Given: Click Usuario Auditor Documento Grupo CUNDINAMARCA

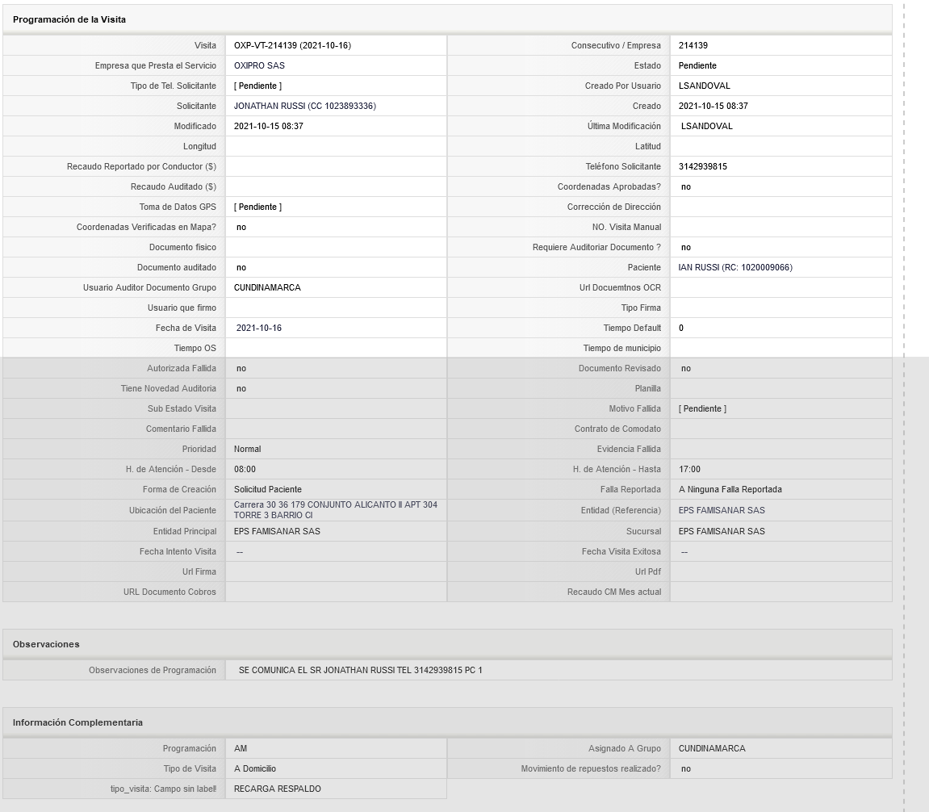Looking at the screenshot, I should click(x=267, y=287).
